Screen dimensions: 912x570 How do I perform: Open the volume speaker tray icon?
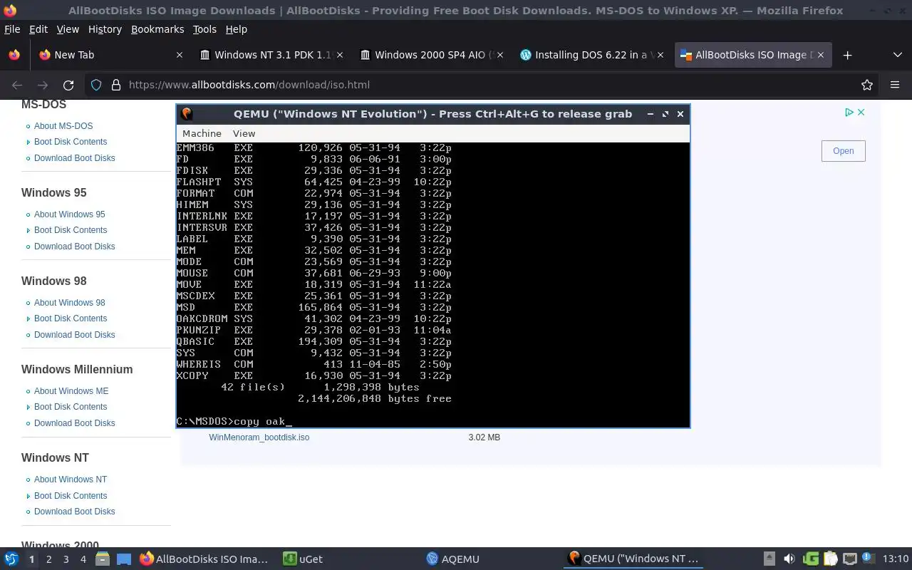coord(789,559)
